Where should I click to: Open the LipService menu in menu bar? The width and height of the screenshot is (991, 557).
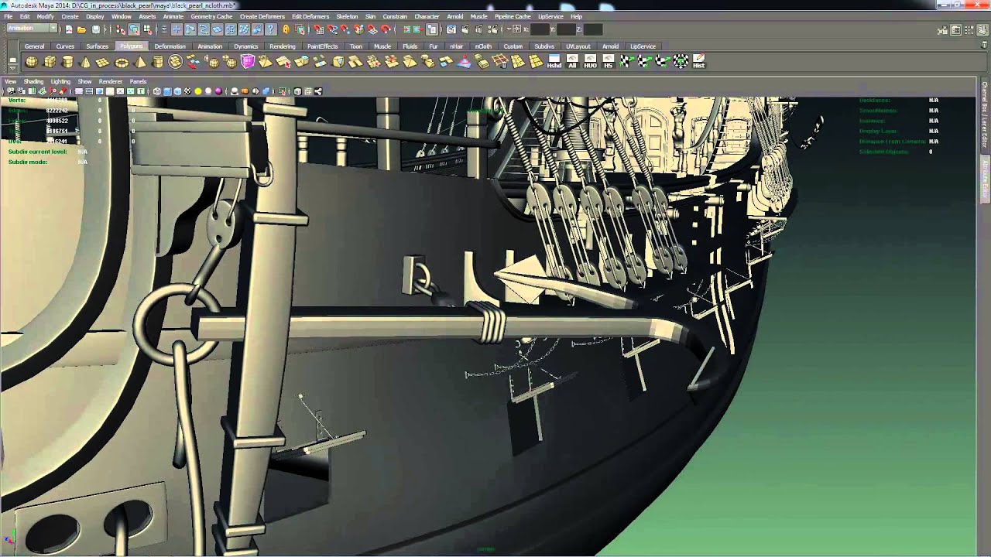(550, 16)
